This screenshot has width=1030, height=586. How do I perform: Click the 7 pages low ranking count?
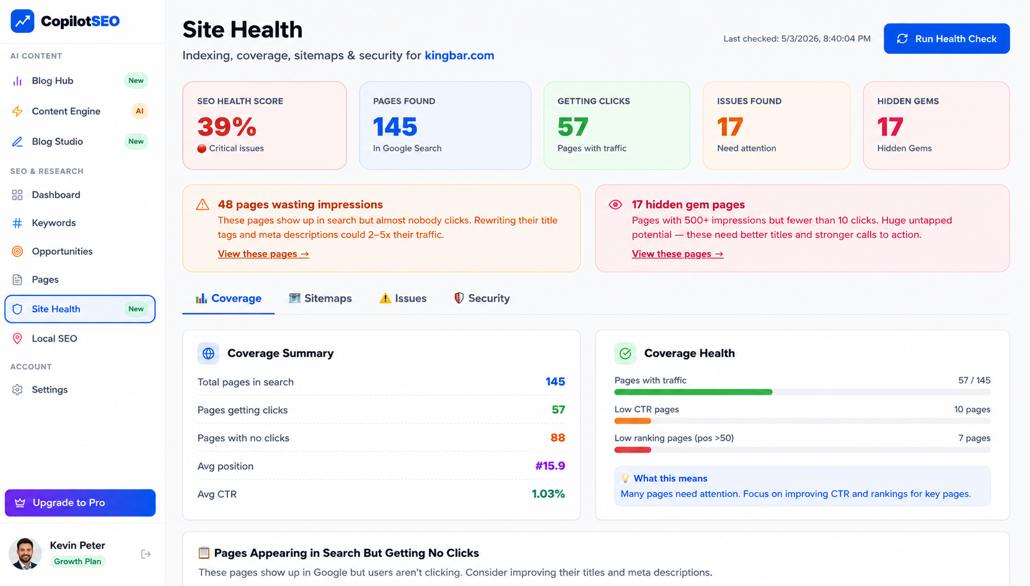[x=974, y=438]
